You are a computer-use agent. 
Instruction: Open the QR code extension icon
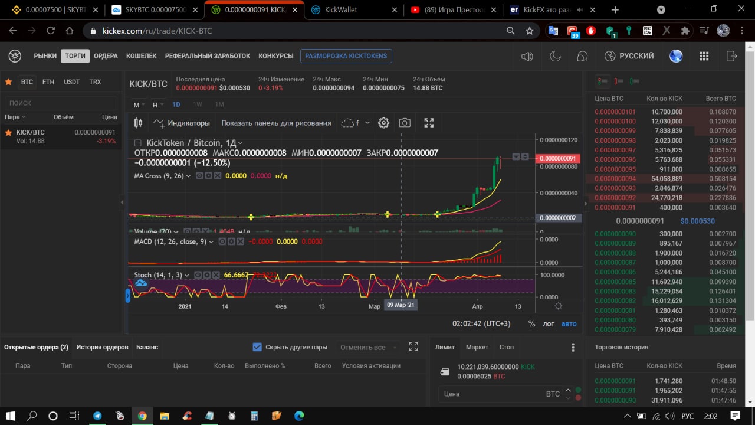click(x=647, y=31)
